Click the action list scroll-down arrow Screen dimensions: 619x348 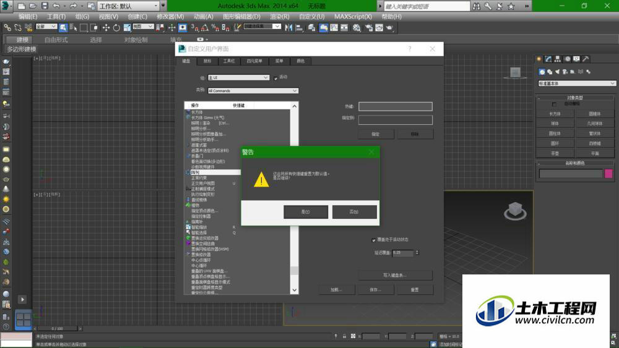coord(295,290)
